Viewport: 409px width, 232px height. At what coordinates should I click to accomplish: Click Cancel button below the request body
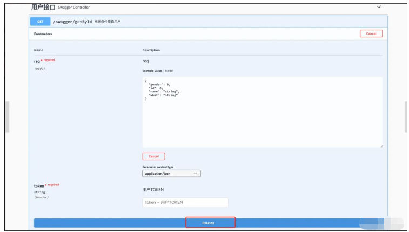pos(153,156)
